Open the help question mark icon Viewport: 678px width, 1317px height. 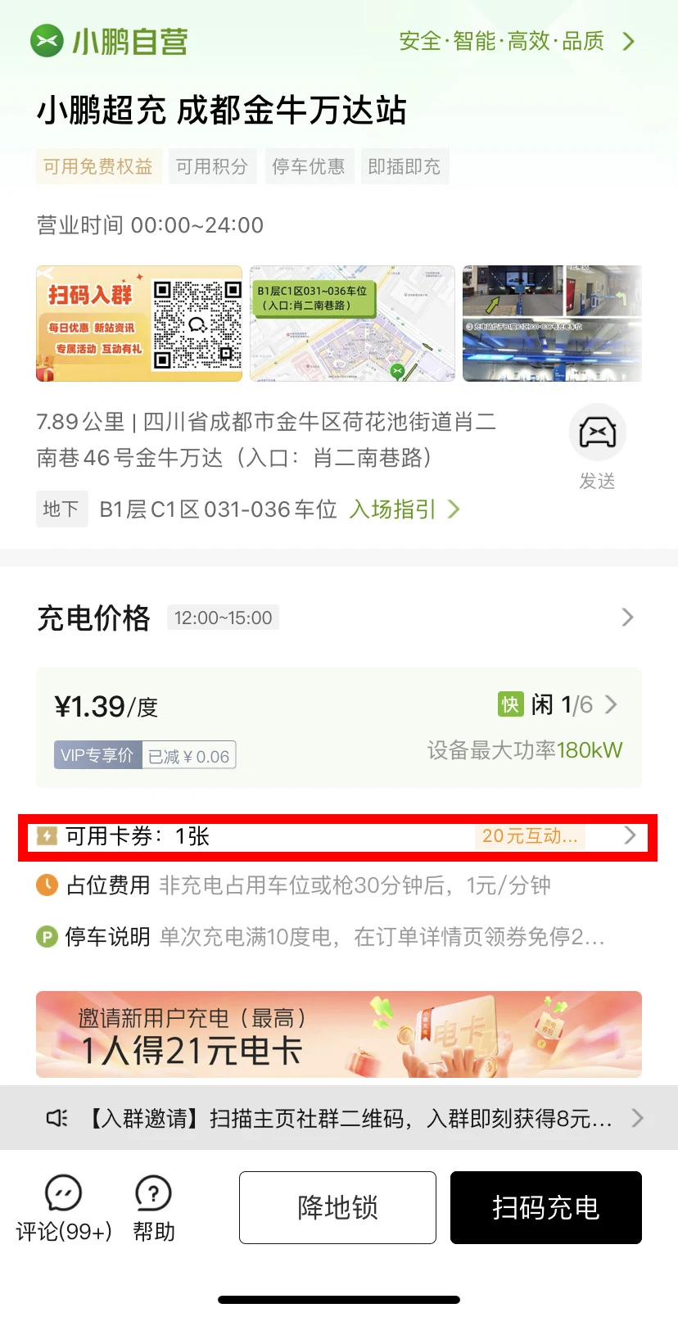[x=153, y=1193]
